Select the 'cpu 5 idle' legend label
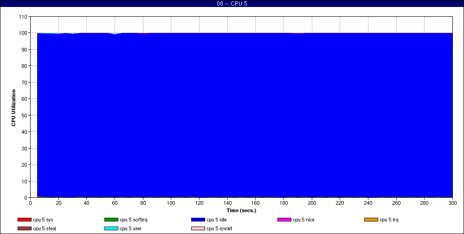 (x=217, y=220)
